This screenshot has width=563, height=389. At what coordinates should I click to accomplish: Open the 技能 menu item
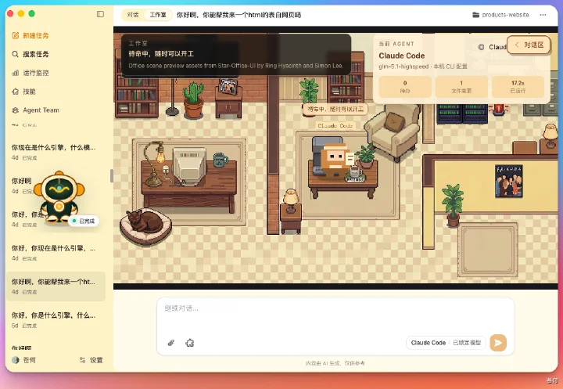tap(29, 92)
